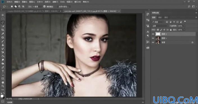Select the Smudge tool
The width and height of the screenshot is (198, 104).
(3, 60)
